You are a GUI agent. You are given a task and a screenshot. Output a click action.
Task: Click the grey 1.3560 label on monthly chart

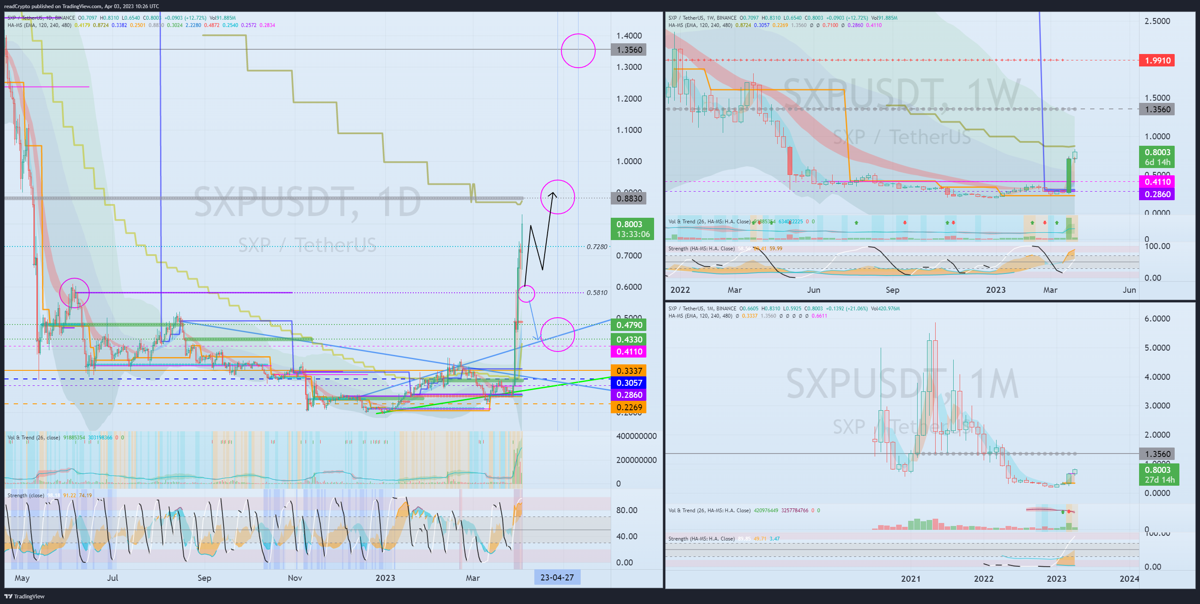click(1157, 454)
